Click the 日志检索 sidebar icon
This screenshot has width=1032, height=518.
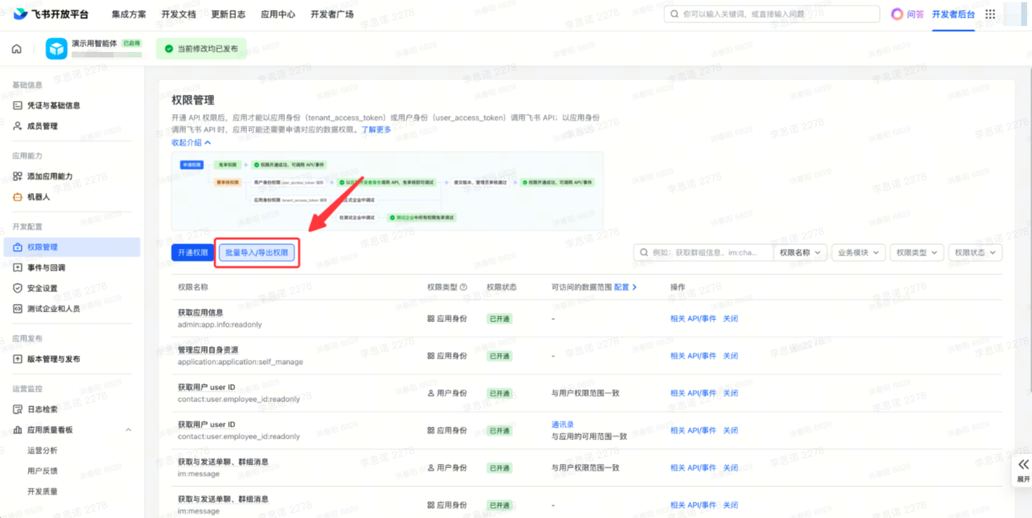(x=18, y=409)
